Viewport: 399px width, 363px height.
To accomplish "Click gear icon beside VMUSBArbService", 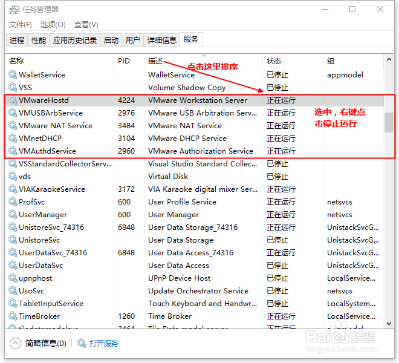I will pyautogui.click(x=13, y=113).
